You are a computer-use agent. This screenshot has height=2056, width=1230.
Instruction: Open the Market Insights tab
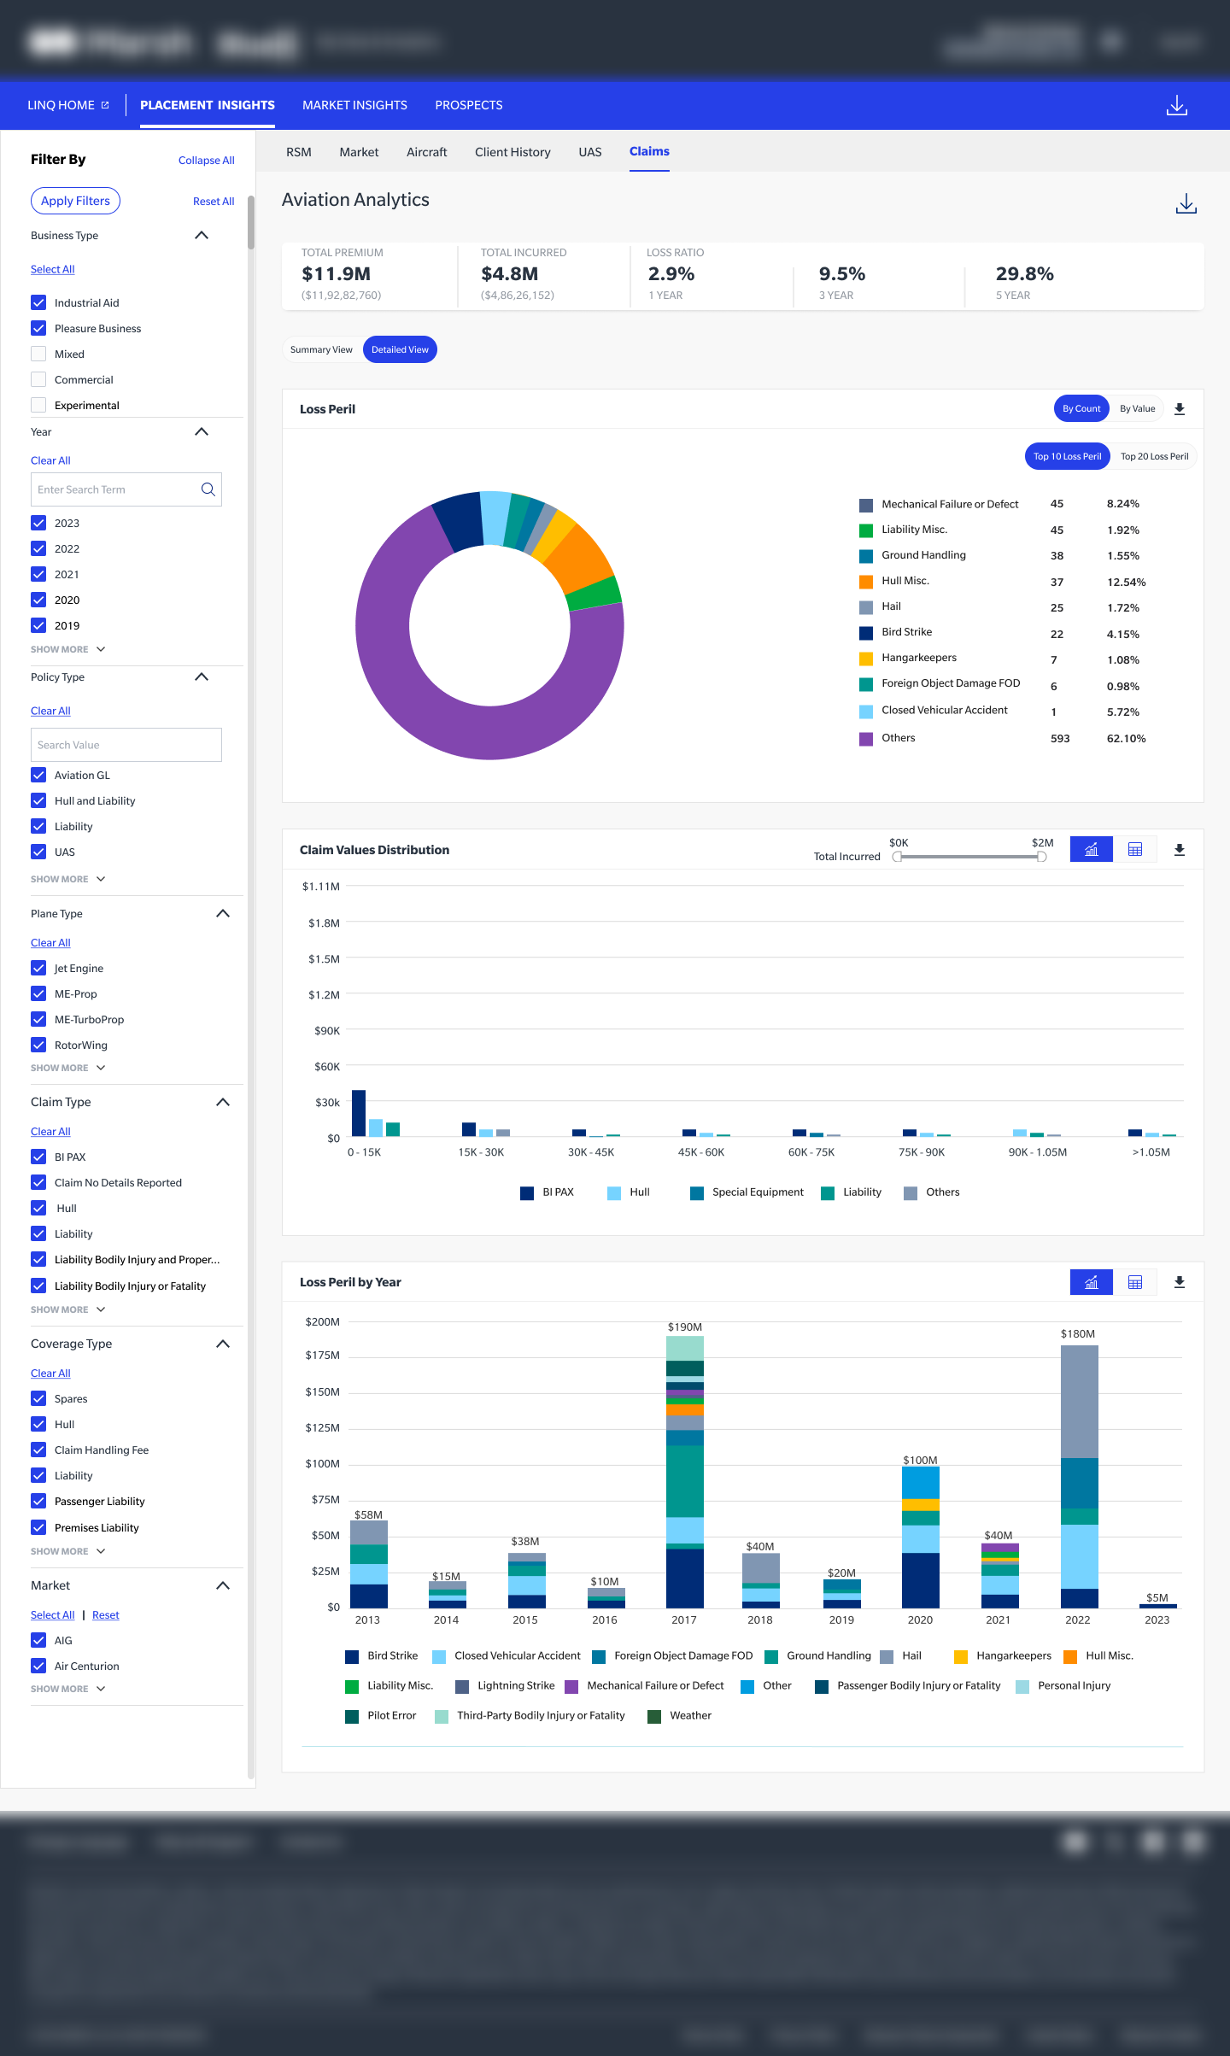[x=354, y=105]
